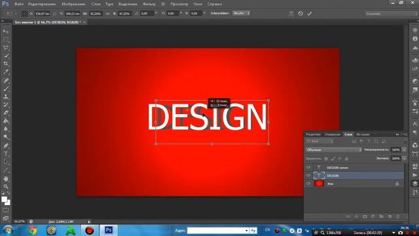Create a new layer at panel bottom
The width and height of the screenshot is (419, 236).
tap(390, 216)
